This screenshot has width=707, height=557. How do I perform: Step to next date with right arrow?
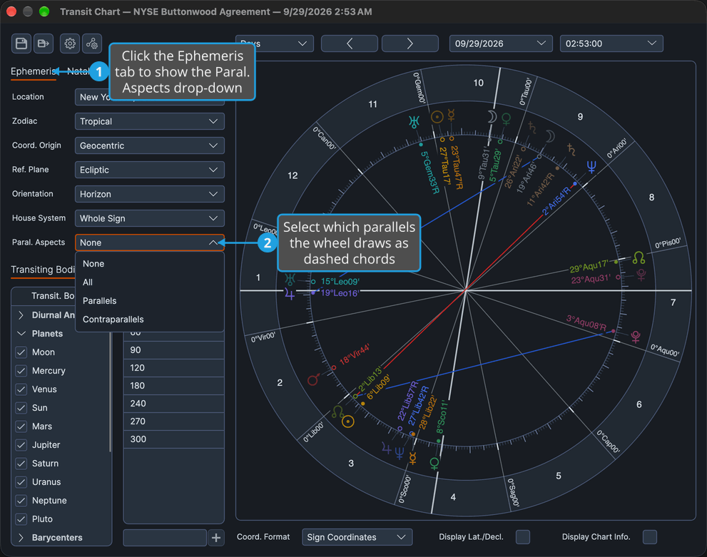410,44
